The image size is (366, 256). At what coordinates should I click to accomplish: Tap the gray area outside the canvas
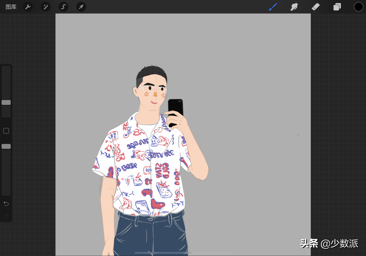coord(337,131)
